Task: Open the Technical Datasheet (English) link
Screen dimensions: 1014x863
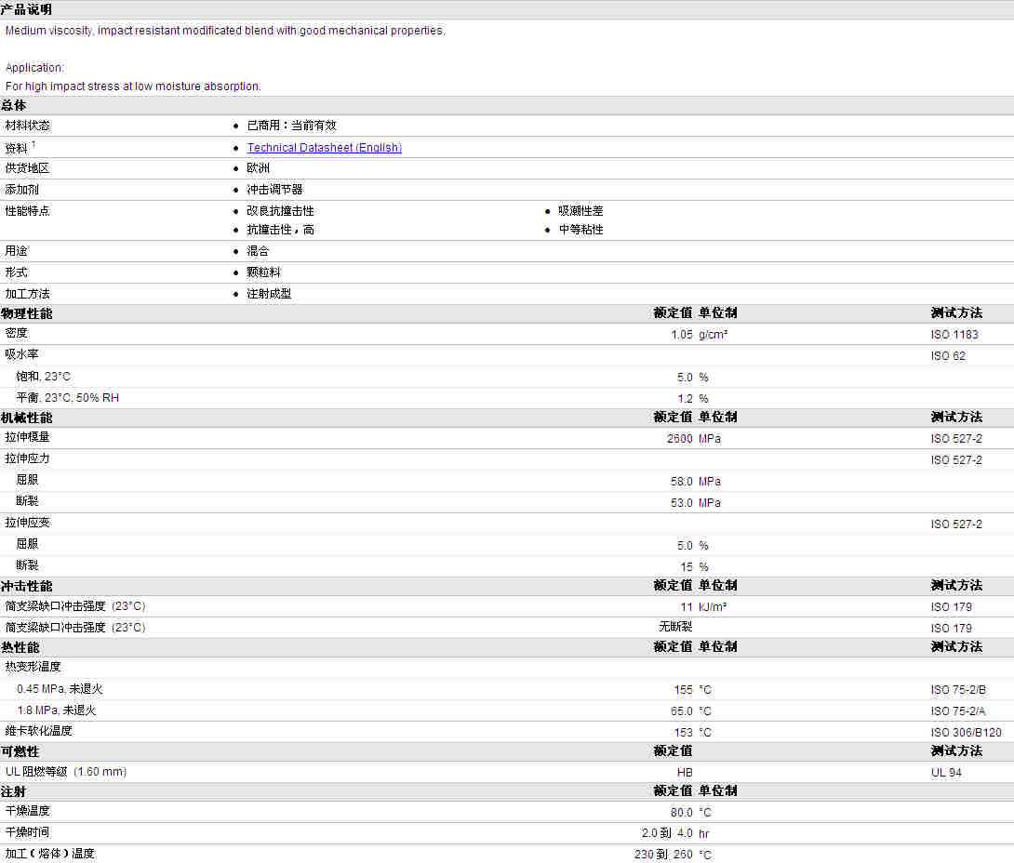Action: pyautogui.click(x=324, y=148)
